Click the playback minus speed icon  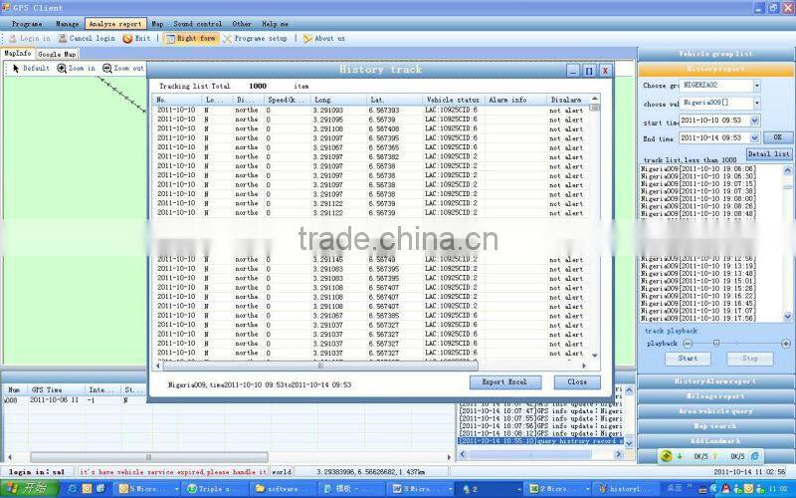coord(688,344)
